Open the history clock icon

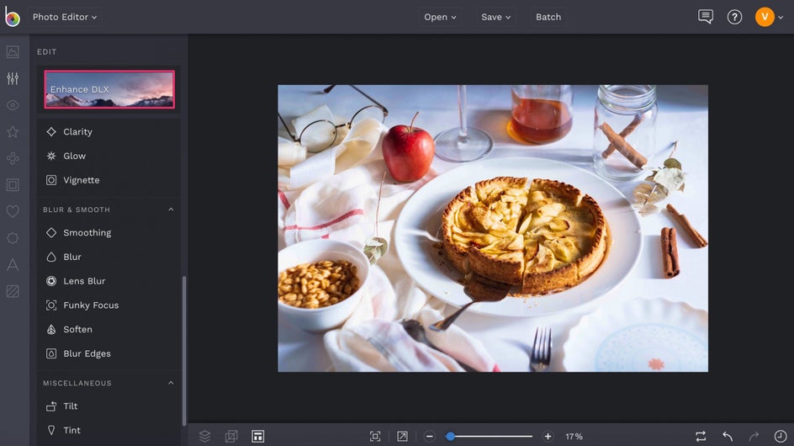point(781,437)
